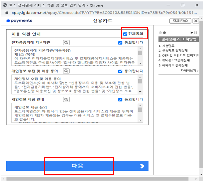Image resolution: width=203 pixels, height=182 pixels.
Task: Uncheck 동의합니다 for 전자금융거래 기본약관
Action: (120, 43)
